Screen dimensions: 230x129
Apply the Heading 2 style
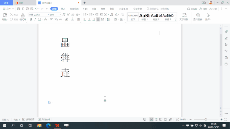(156, 17)
